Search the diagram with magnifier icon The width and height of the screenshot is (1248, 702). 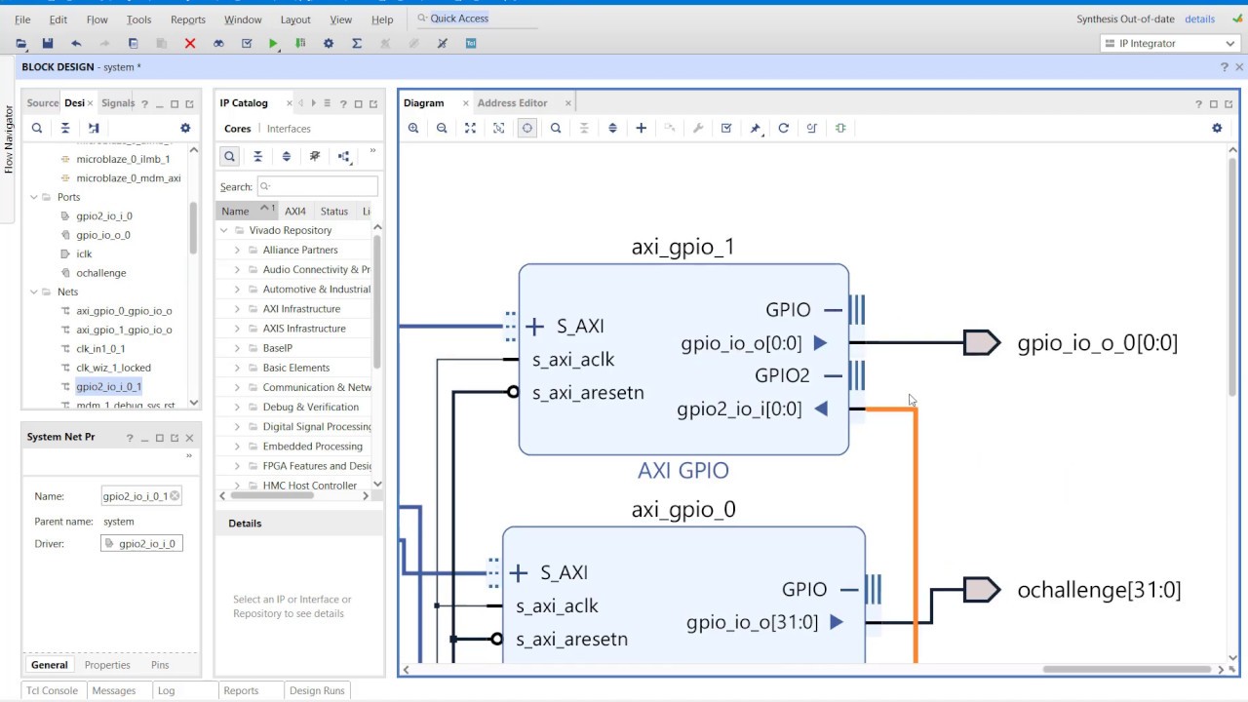(x=556, y=128)
